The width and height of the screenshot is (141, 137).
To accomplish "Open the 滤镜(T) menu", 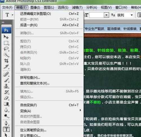I will tap(77, 8).
